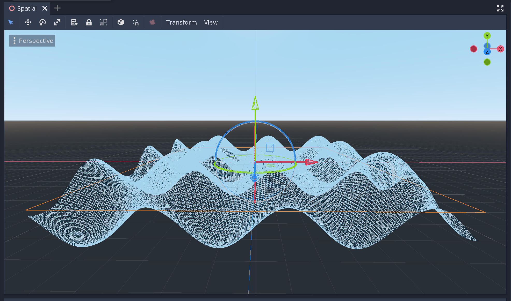Image resolution: width=511 pixels, height=301 pixels.
Task: Click the X axis circle on view gizmo
Action: pos(500,49)
